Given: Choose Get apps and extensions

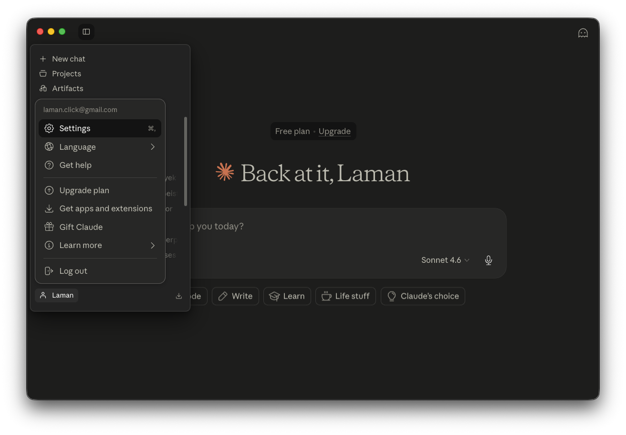Looking at the screenshot, I should coord(100,208).
